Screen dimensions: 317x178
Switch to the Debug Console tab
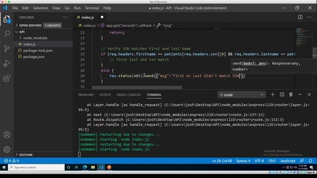[129, 94]
